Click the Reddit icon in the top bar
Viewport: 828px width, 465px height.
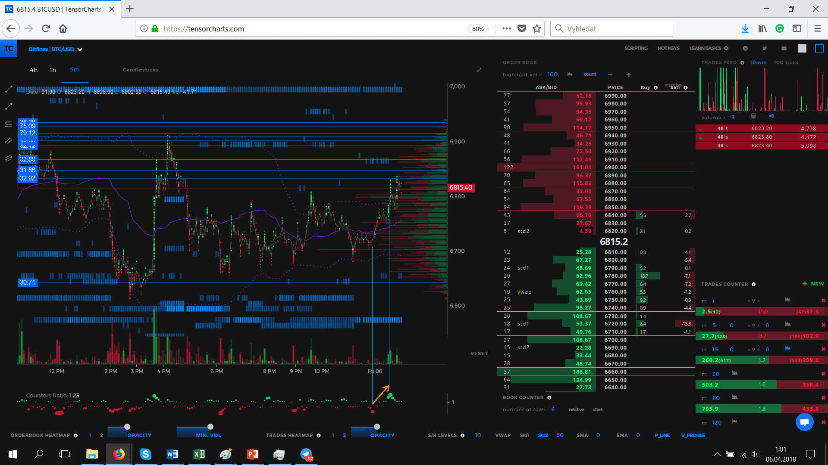(745, 48)
